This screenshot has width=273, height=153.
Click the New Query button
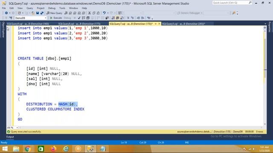(x=54, y=13)
